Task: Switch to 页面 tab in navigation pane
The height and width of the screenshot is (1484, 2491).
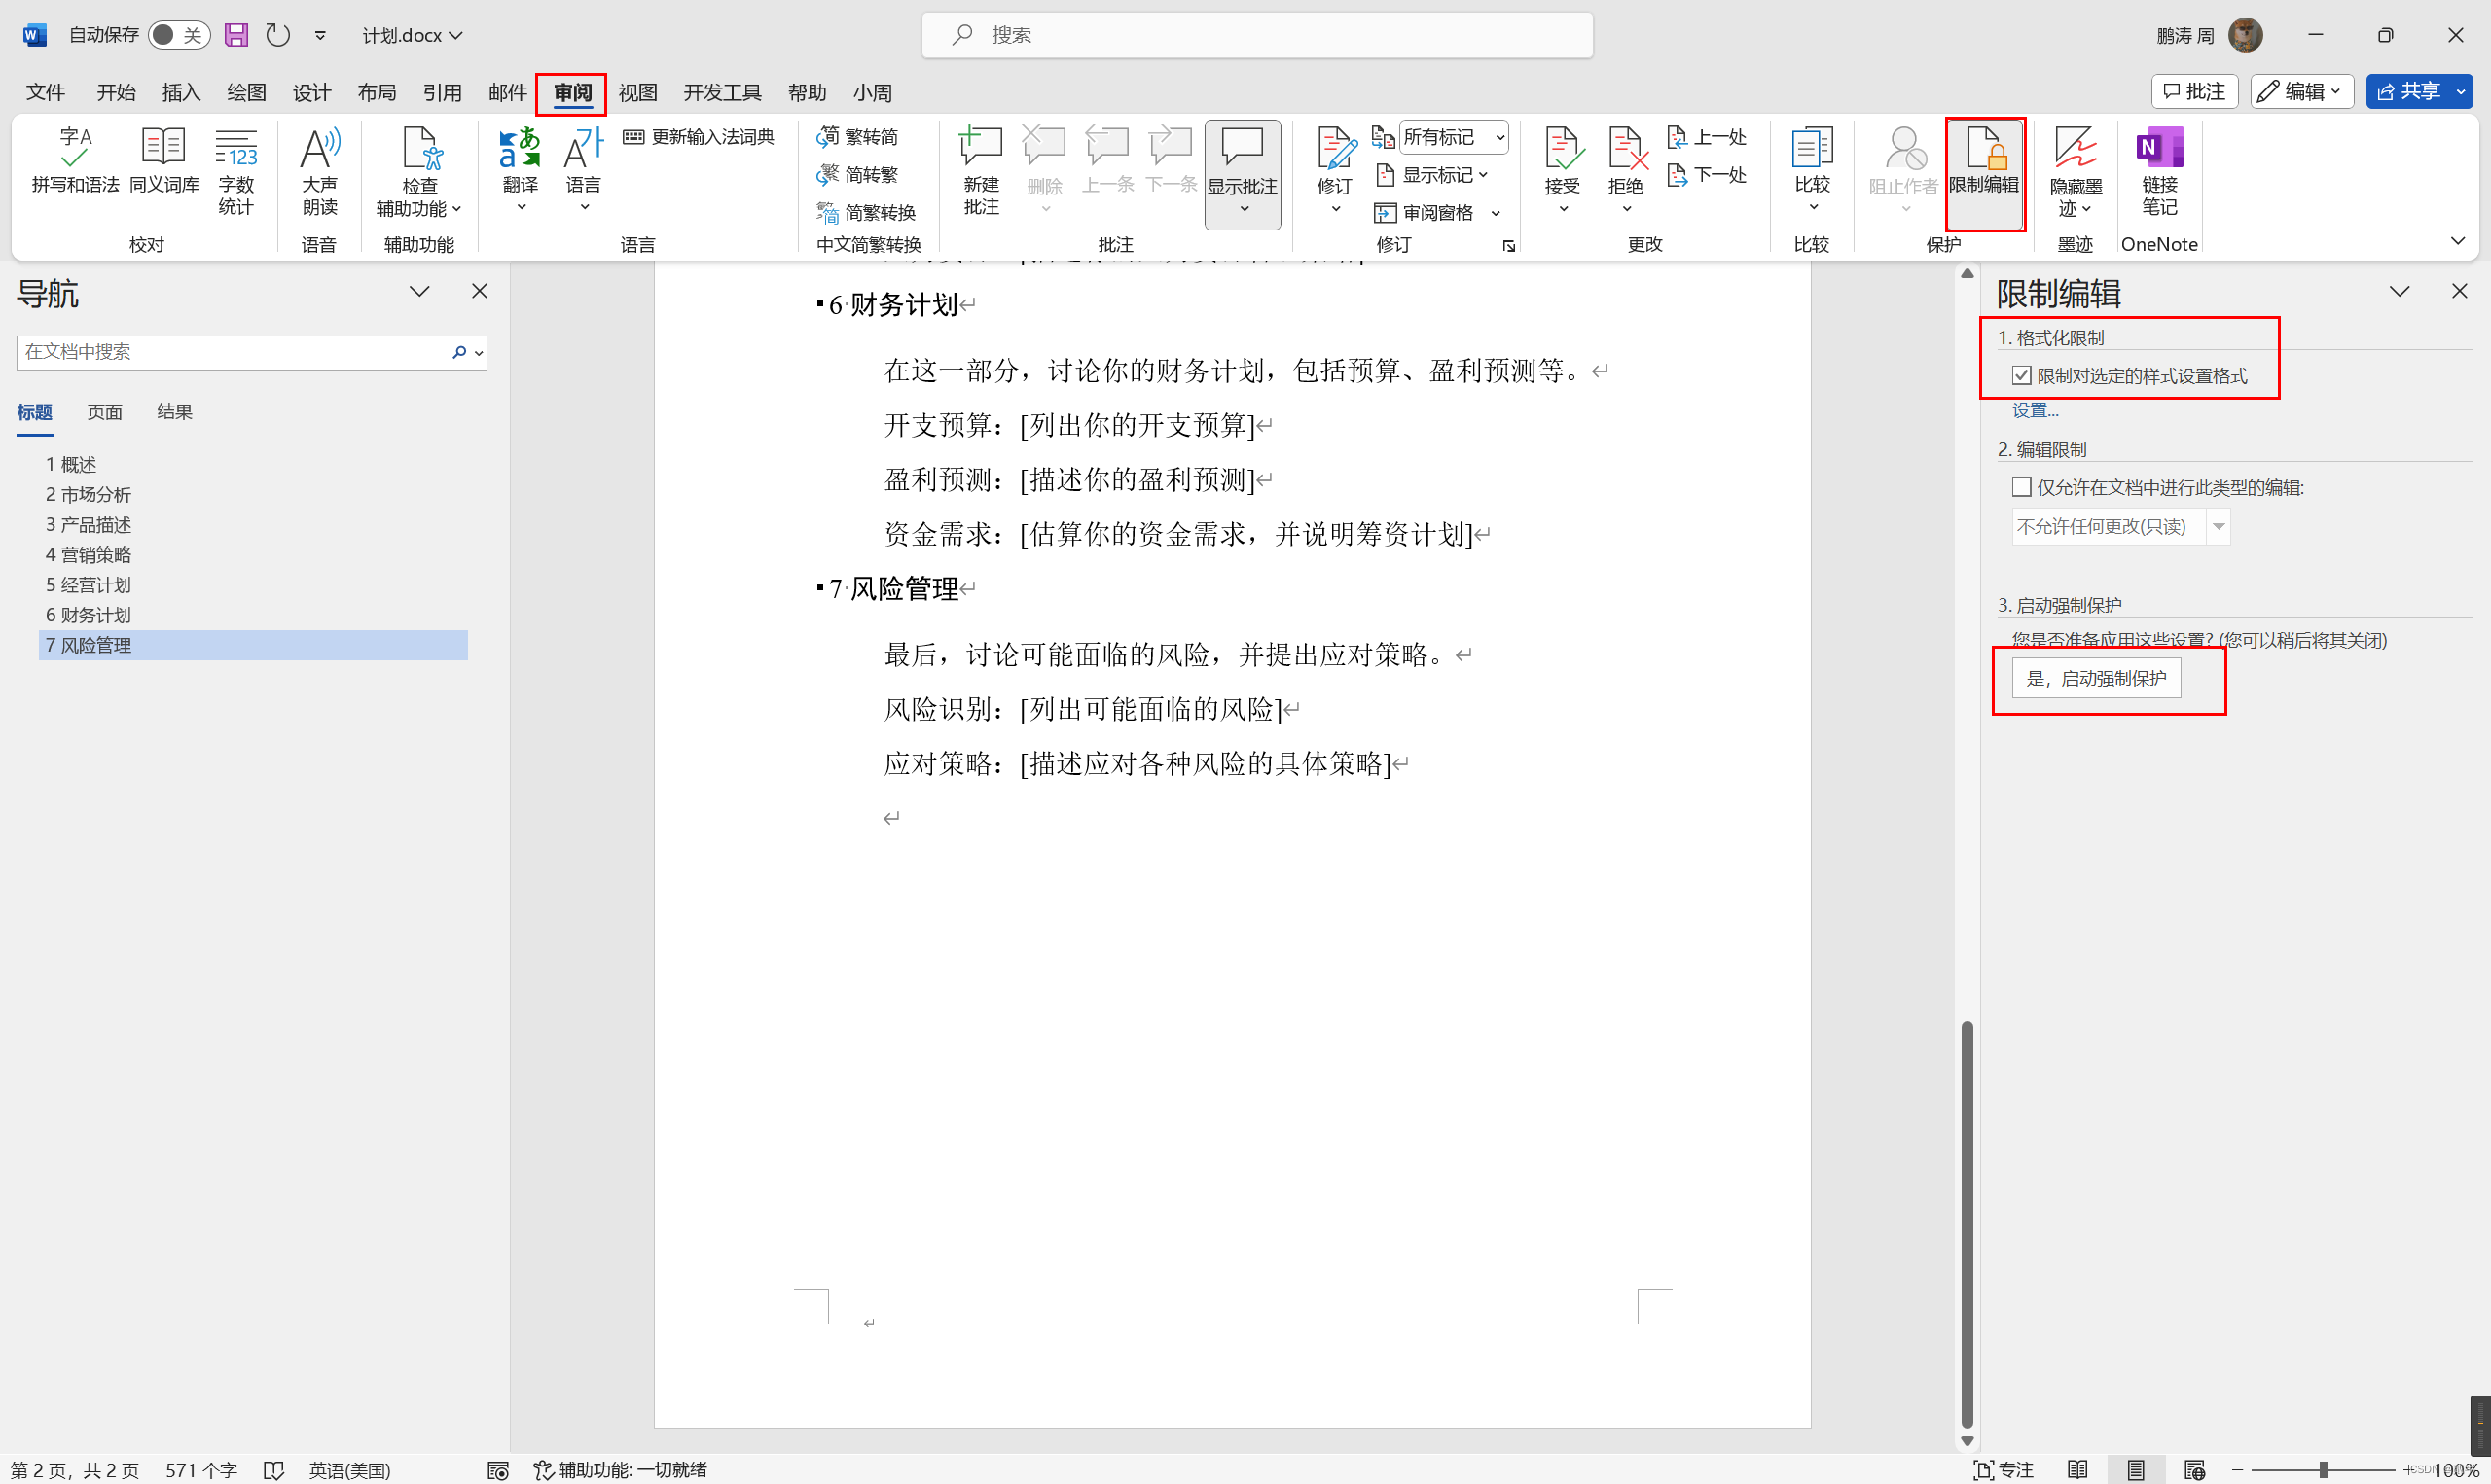Action: (x=104, y=412)
